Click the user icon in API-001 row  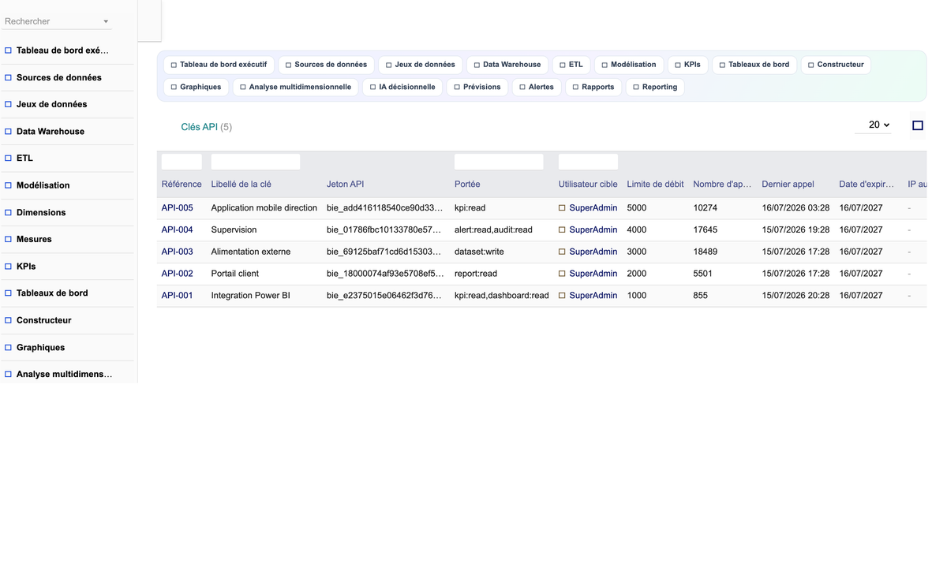(562, 296)
